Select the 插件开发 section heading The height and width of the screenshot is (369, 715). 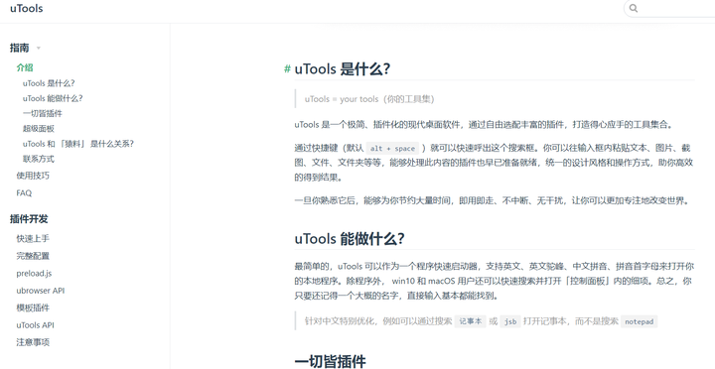tap(29, 219)
